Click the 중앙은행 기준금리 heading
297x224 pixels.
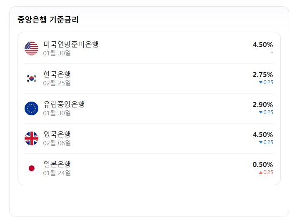(x=48, y=20)
